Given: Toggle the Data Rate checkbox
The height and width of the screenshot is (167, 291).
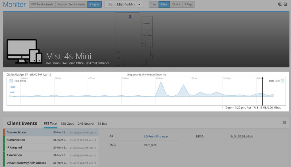Looking at the screenshot, I should coord(282,81).
